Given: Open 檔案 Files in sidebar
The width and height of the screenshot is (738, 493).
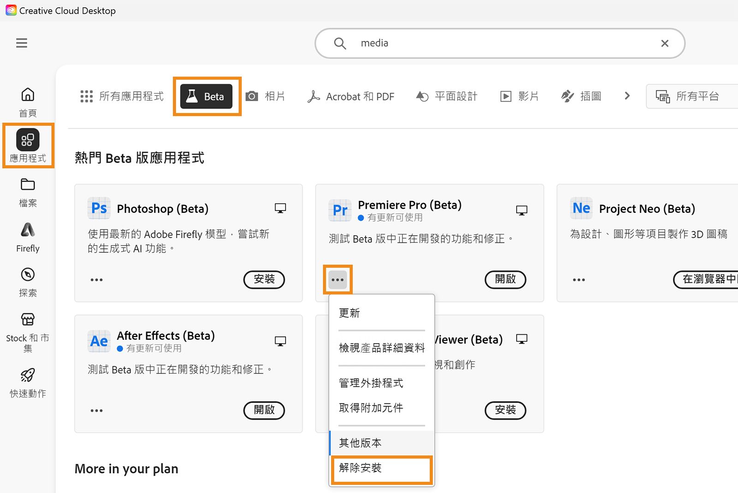Looking at the screenshot, I should (x=28, y=192).
